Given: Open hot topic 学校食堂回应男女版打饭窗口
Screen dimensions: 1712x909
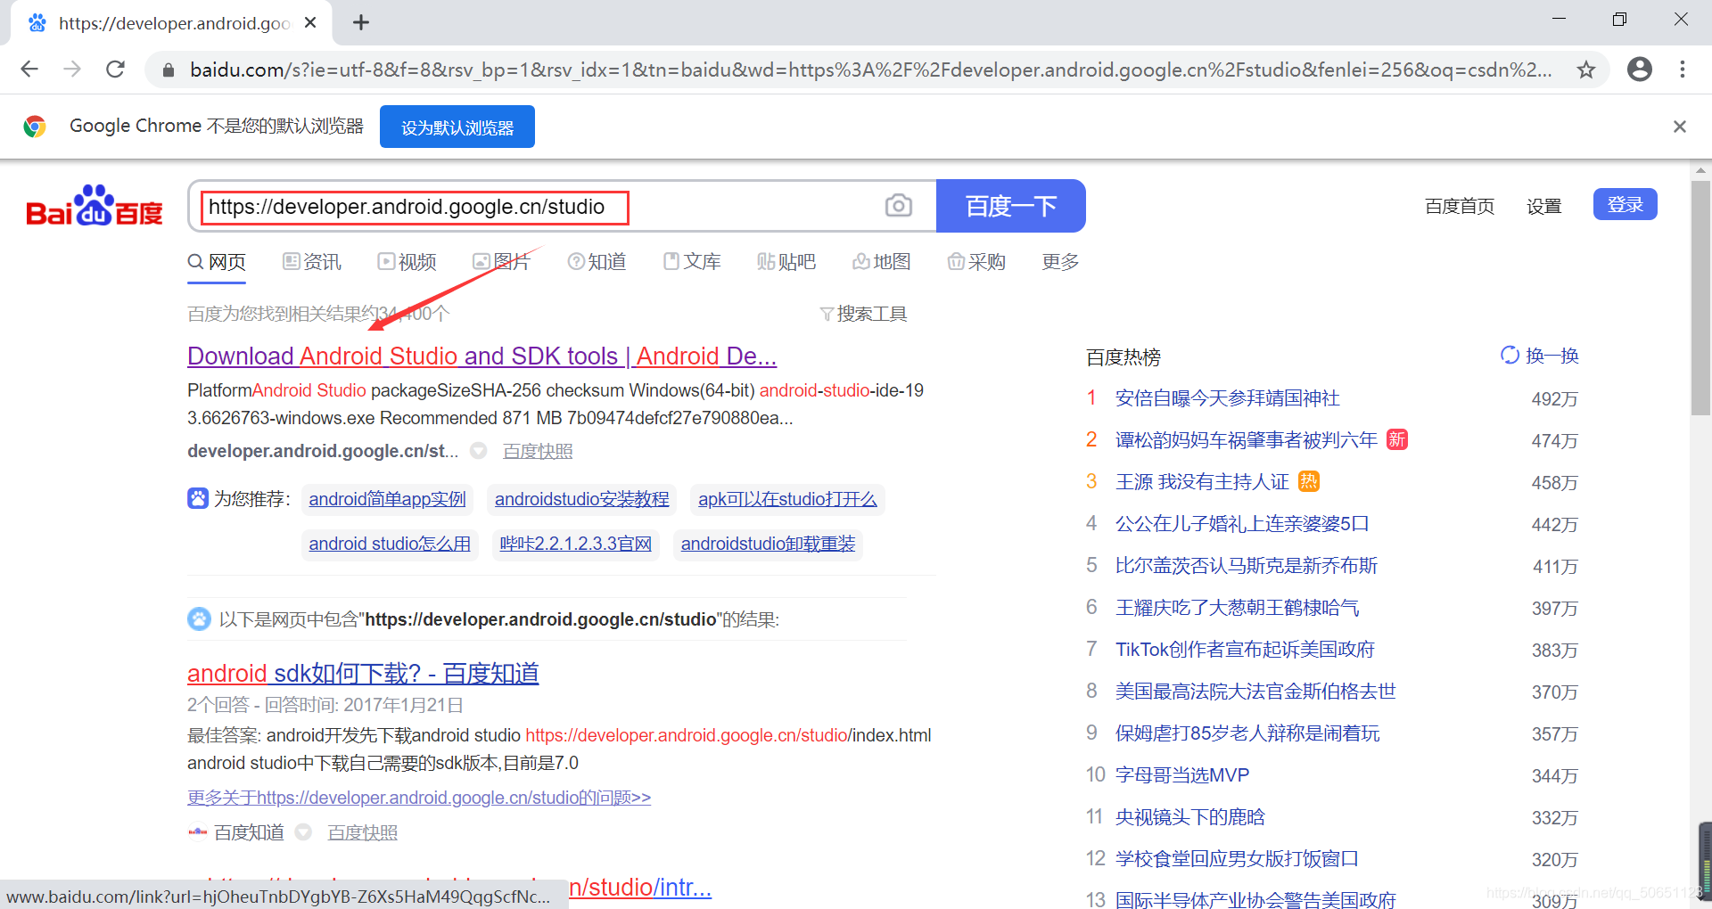Looking at the screenshot, I should pos(1237,859).
